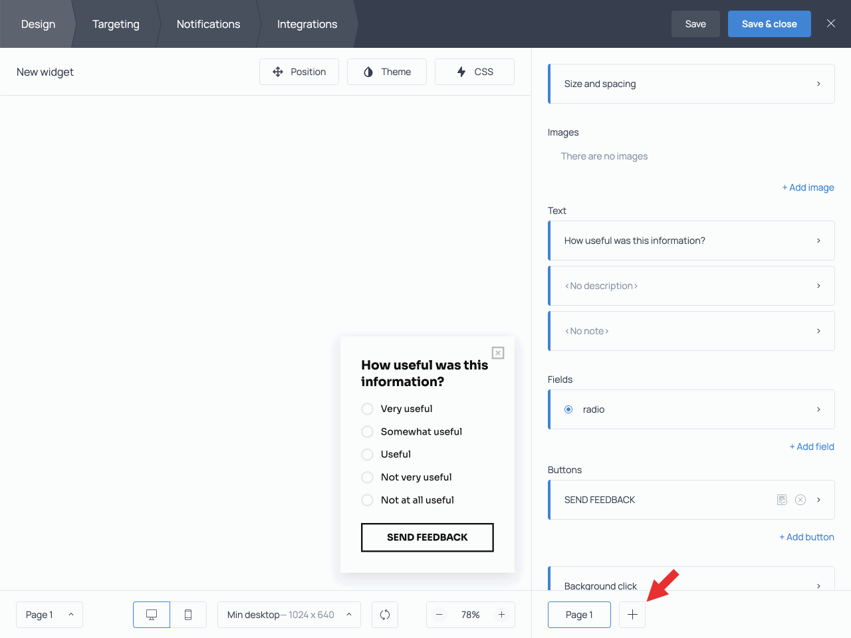851x638 pixels.
Task: Open the Position settings
Action: [x=299, y=72]
